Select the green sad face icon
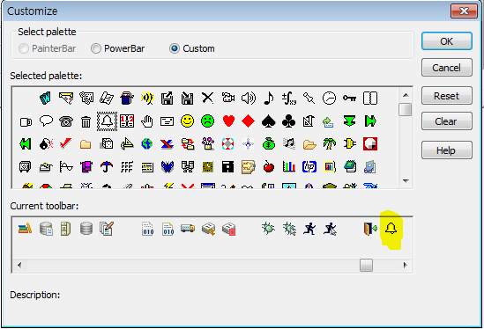484x329 pixels. click(x=208, y=121)
